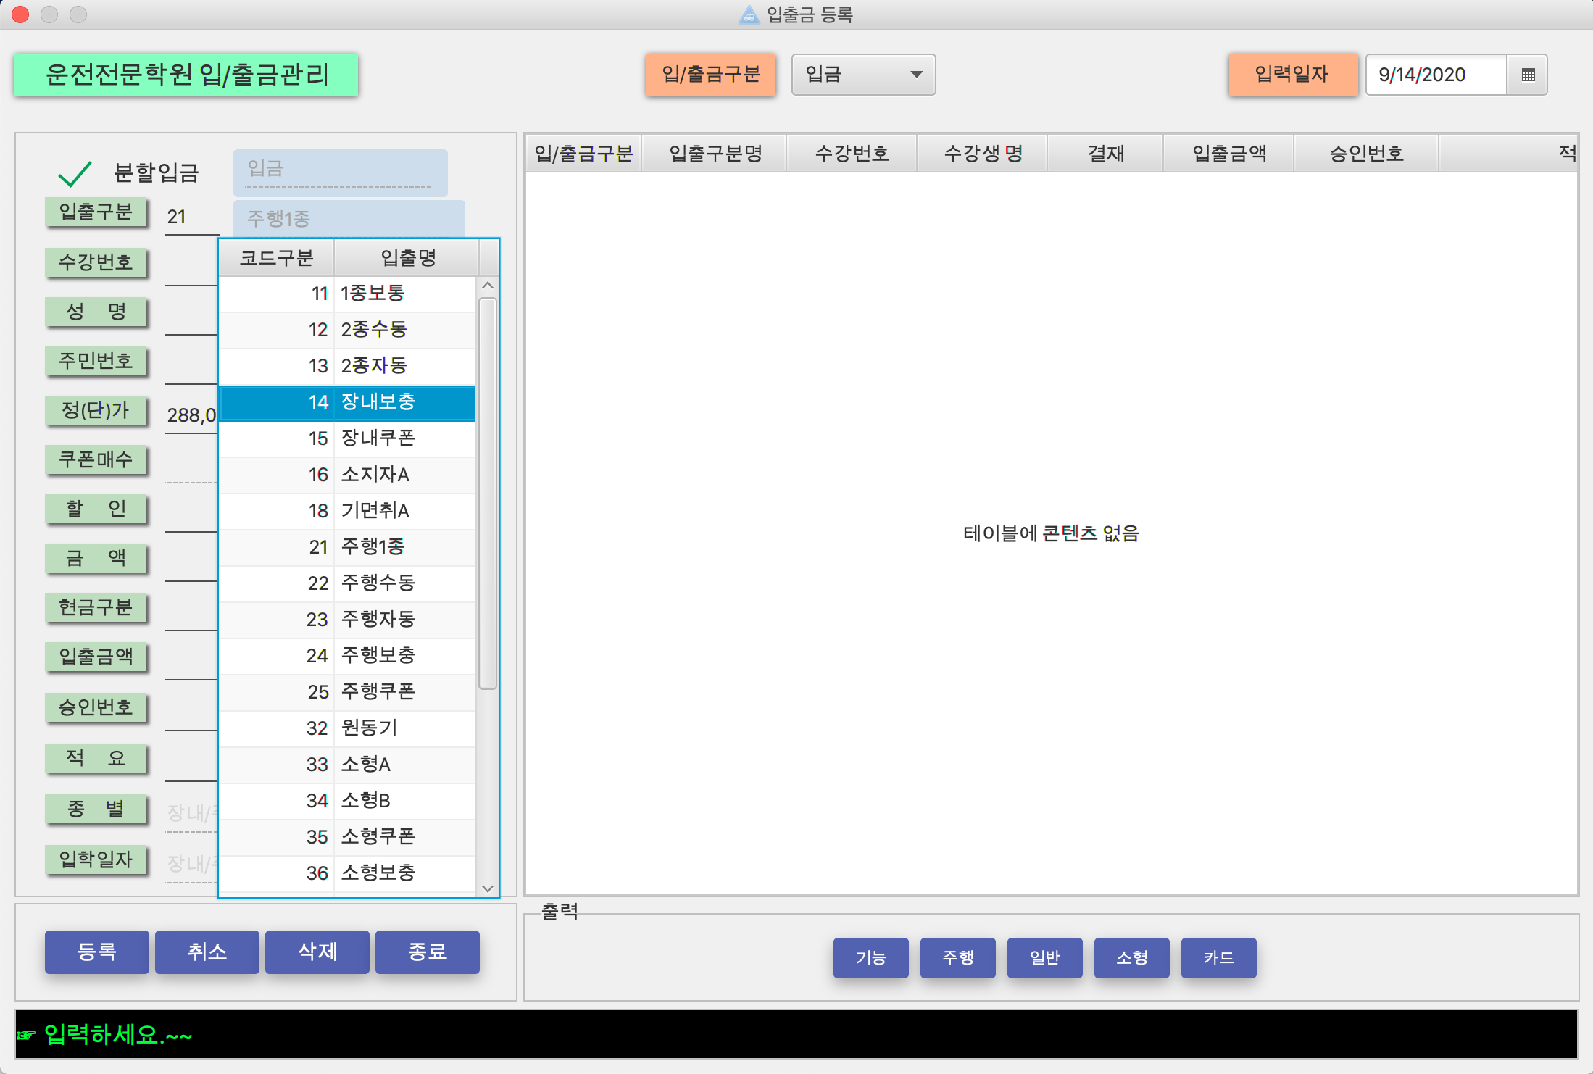Click the 기능 print button
Screen dimensions: 1593x1074
(x=870, y=957)
